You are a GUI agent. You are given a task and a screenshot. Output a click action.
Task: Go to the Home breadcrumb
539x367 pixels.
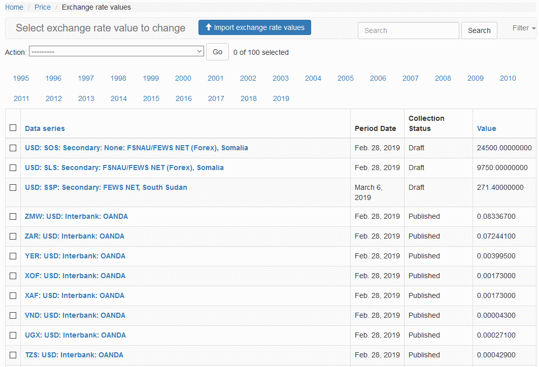pyautogui.click(x=14, y=7)
